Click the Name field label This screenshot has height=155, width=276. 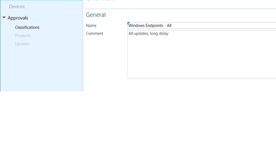91,26
